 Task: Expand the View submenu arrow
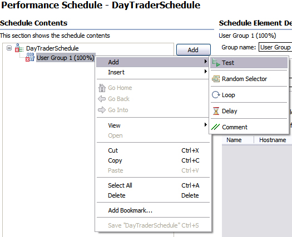[x=206, y=124]
